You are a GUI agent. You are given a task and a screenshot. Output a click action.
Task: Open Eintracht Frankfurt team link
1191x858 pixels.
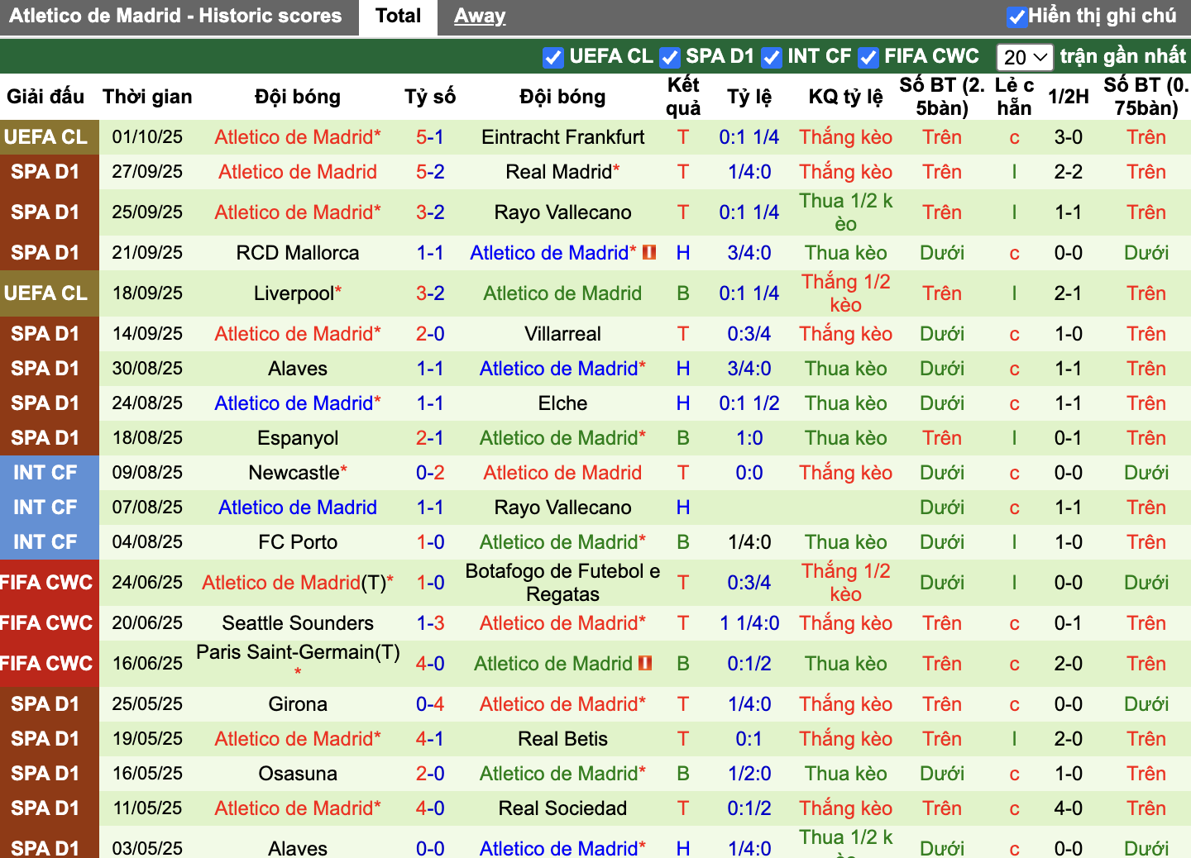562,137
